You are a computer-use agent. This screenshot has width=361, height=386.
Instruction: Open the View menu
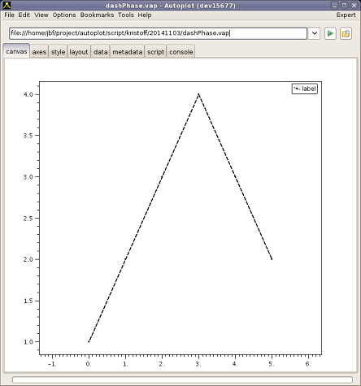[41, 15]
